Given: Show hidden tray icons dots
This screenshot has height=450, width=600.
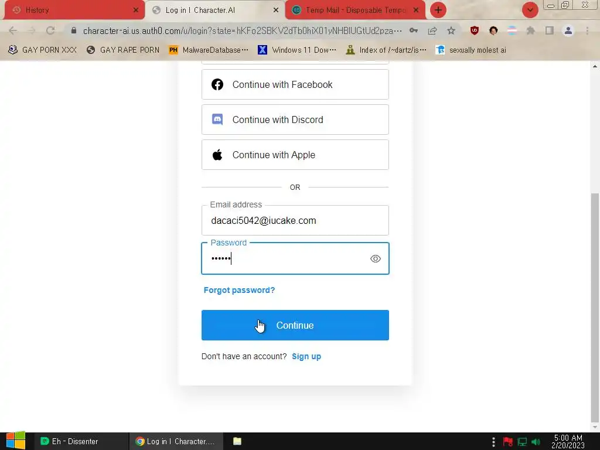Looking at the screenshot, I should point(493,442).
